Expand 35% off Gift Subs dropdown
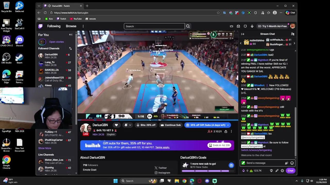The height and width of the screenshot is (185, 330). (228, 125)
